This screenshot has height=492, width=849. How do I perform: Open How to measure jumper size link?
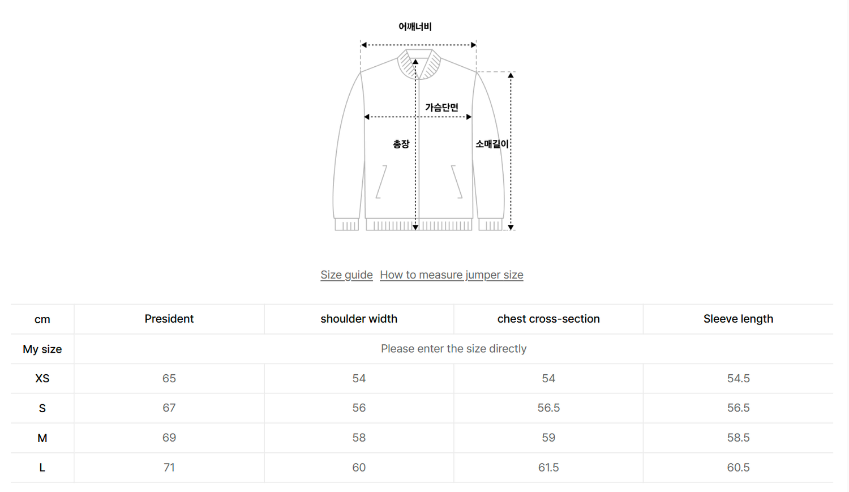(x=451, y=275)
